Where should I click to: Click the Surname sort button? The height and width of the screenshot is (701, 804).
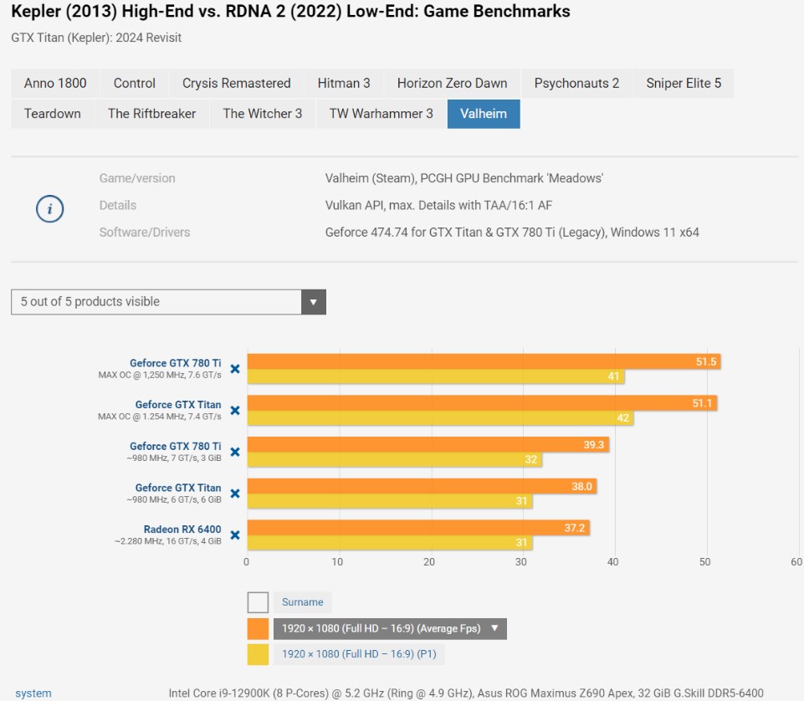tap(303, 602)
